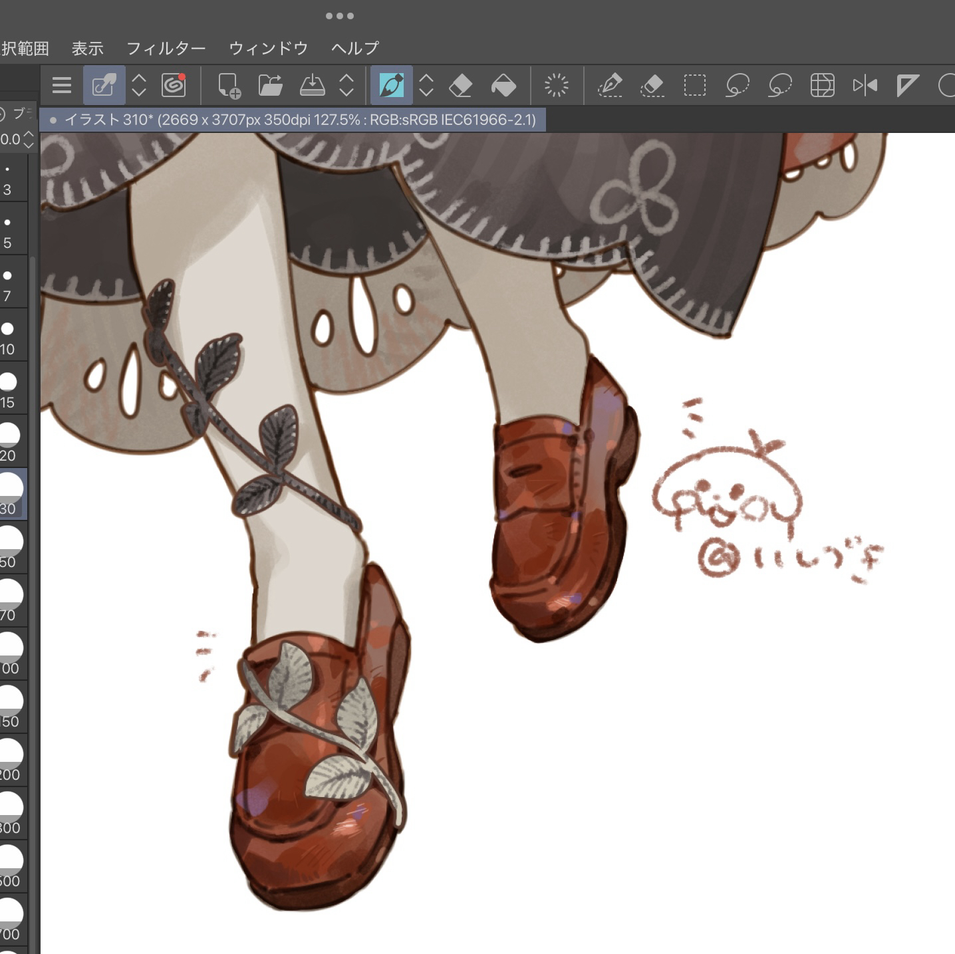
Task: Select the Eraser tool icon
Action: (461, 85)
